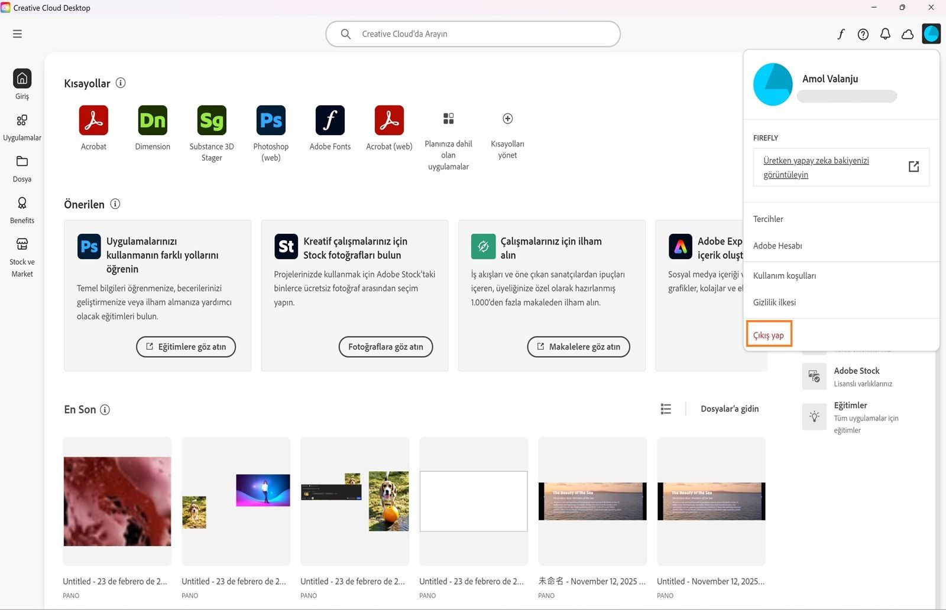Click large profile picture in account menu

tap(773, 84)
